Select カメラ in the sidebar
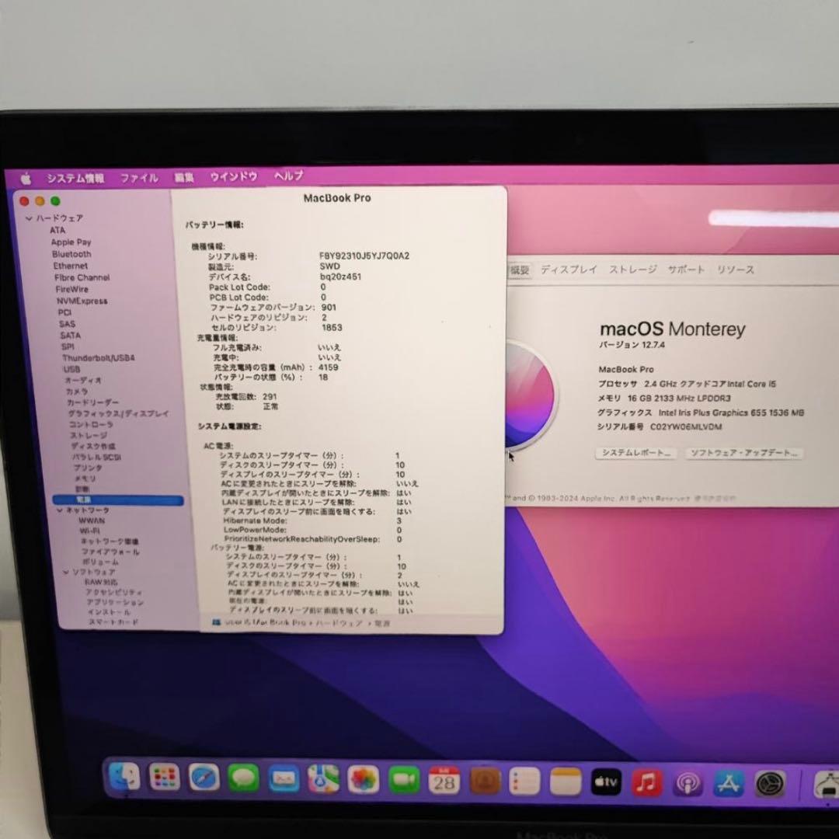 pyautogui.click(x=77, y=391)
